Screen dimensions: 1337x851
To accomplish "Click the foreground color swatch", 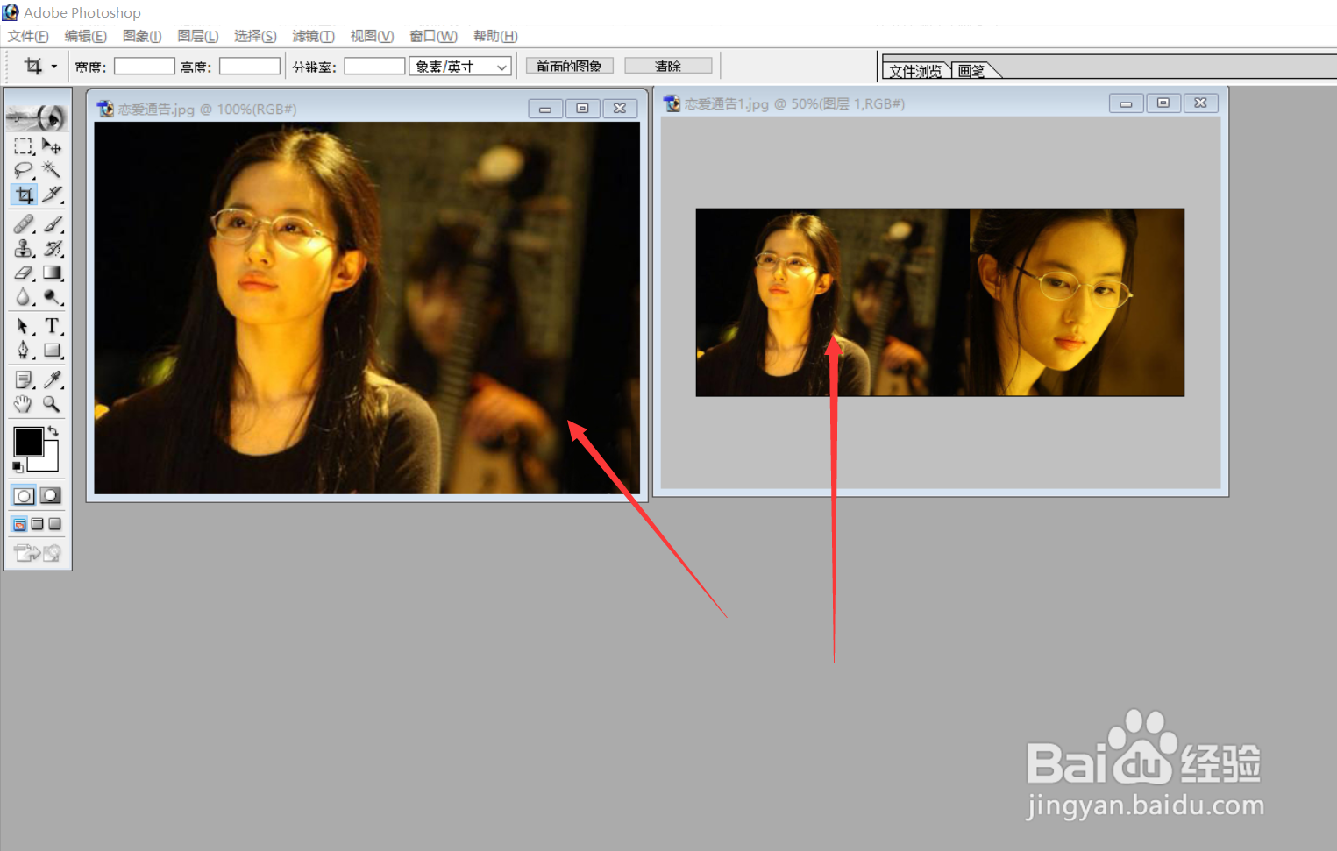I will pos(28,442).
